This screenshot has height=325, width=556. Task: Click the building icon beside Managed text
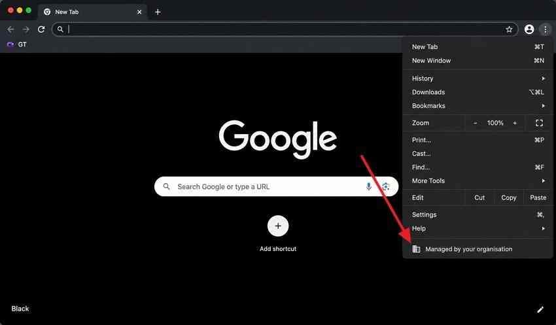coord(416,249)
